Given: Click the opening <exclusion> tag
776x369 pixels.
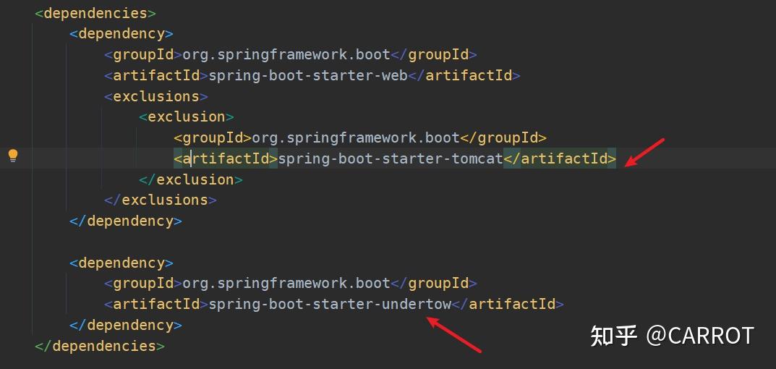Looking at the screenshot, I should point(186,117).
